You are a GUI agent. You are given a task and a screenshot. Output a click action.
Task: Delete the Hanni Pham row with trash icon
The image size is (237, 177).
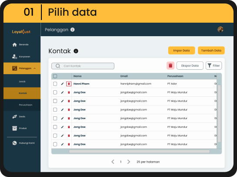point(69,84)
